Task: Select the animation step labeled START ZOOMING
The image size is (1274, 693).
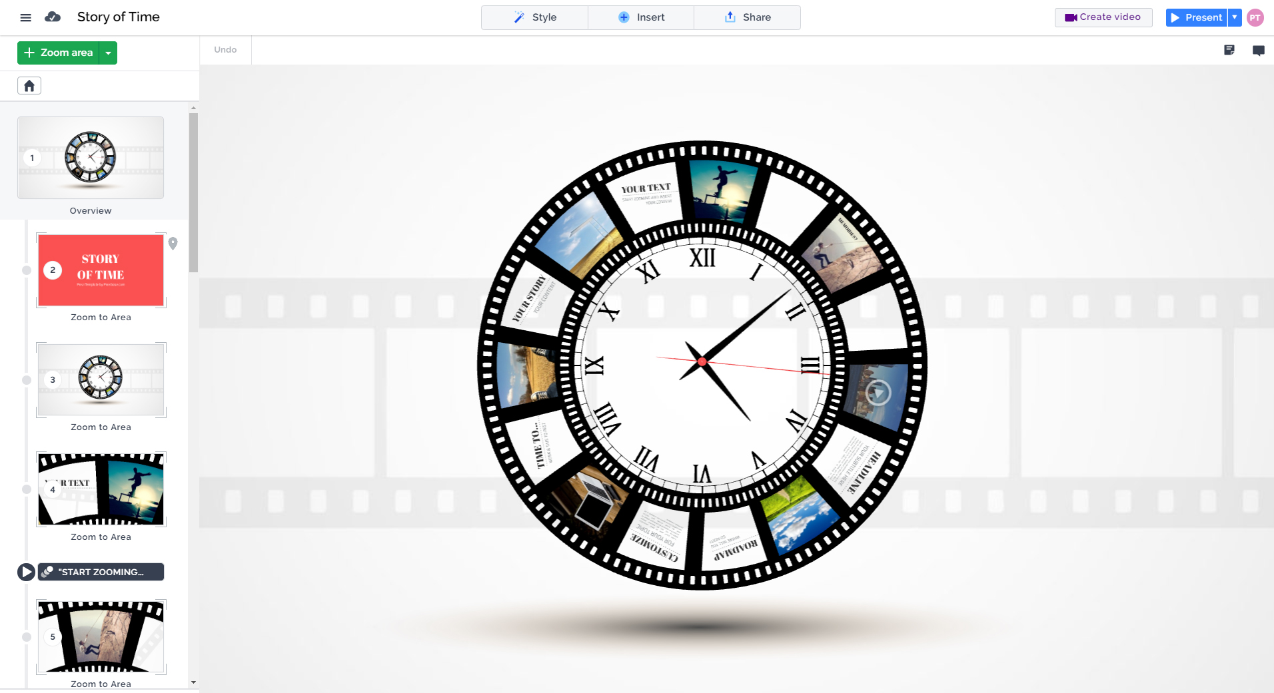Action: (x=103, y=571)
